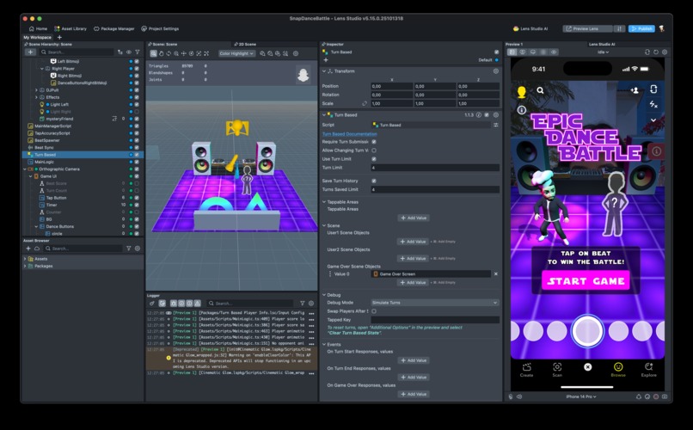Expand the Assets folder
Viewport: 693px width, 430px height.
point(25,259)
